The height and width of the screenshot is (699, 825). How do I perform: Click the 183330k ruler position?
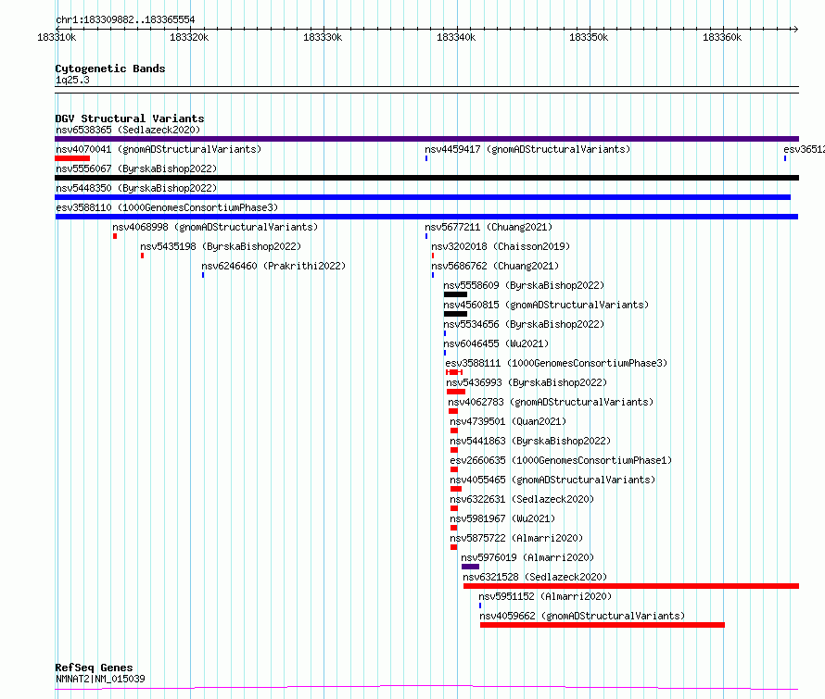click(323, 37)
